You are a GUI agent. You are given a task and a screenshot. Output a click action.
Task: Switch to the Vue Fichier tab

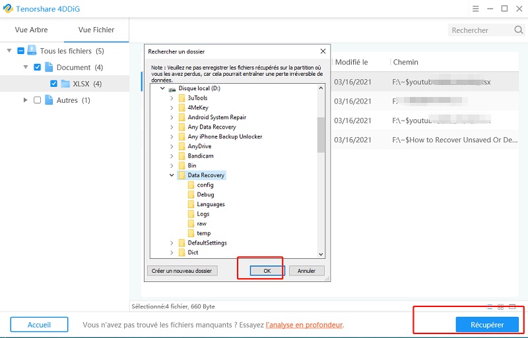point(96,30)
